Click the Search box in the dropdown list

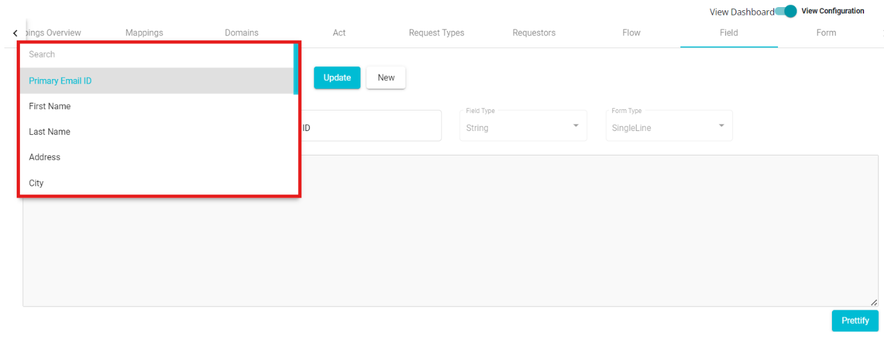click(x=154, y=55)
